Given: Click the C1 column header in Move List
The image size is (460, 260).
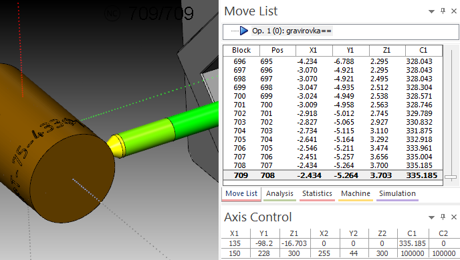Looking at the screenshot, I should coord(424,50).
